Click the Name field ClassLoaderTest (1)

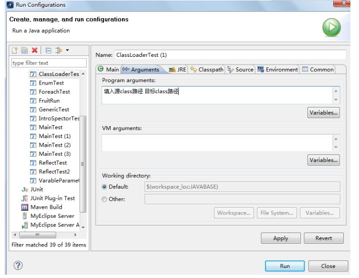pos(230,55)
